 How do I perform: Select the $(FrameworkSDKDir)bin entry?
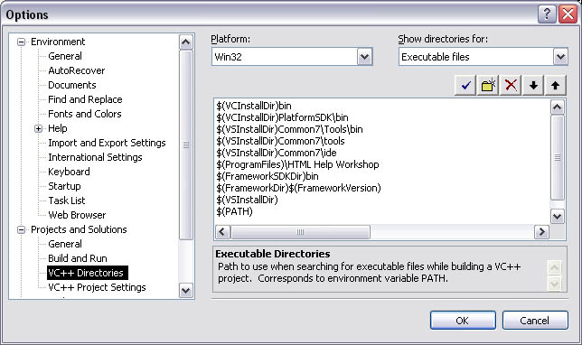(268, 176)
